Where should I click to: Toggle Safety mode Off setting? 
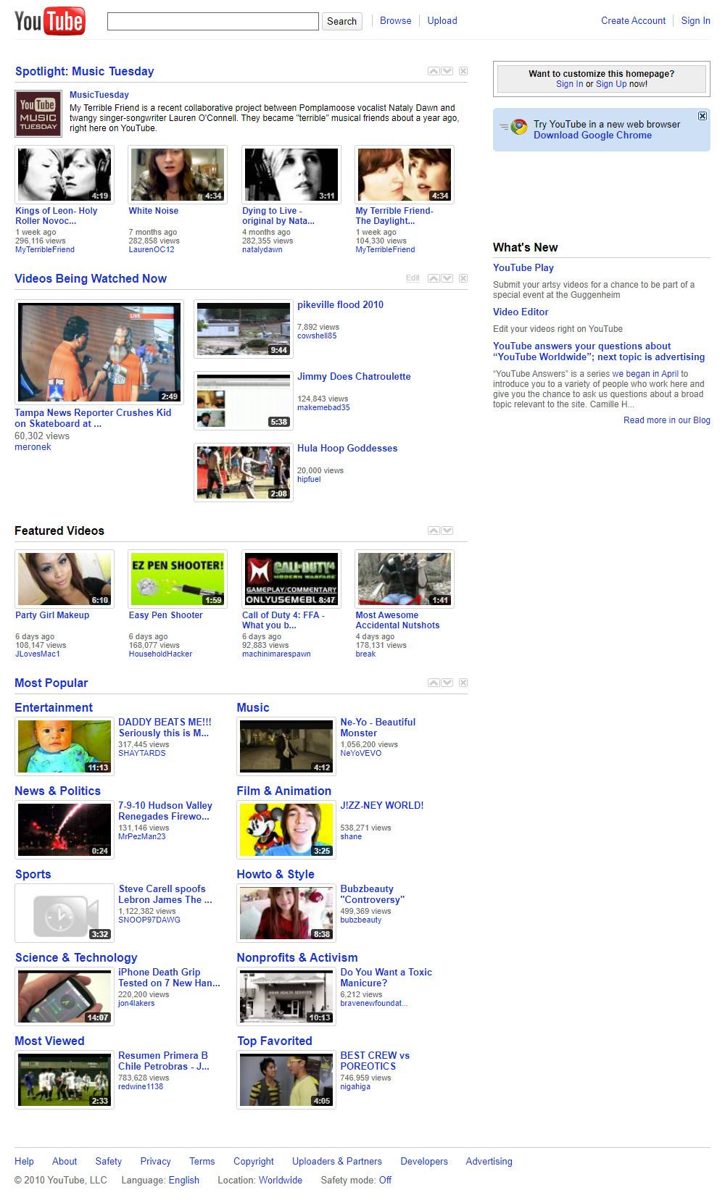click(x=385, y=1180)
